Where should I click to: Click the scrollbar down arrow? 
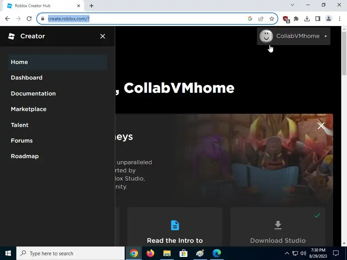click(x=344, y=244)
